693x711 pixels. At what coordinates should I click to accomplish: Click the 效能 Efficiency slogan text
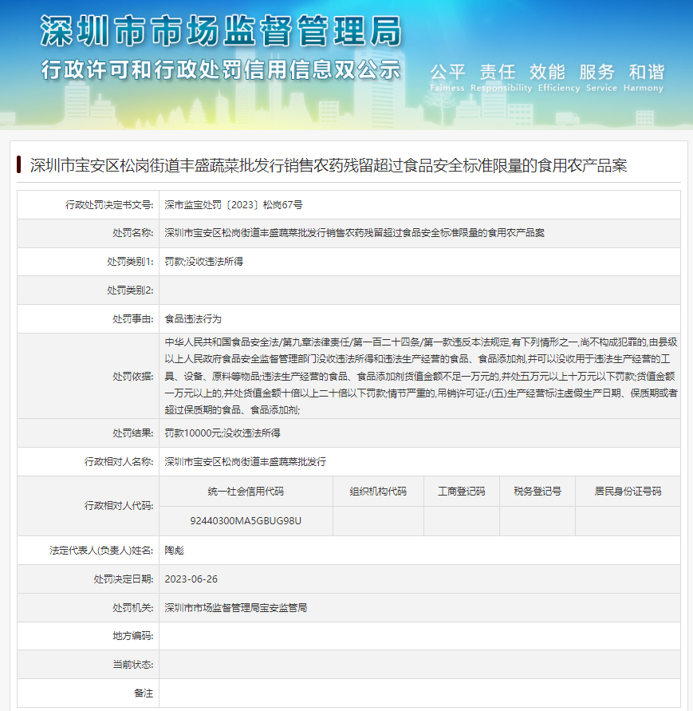coord(559,78)
